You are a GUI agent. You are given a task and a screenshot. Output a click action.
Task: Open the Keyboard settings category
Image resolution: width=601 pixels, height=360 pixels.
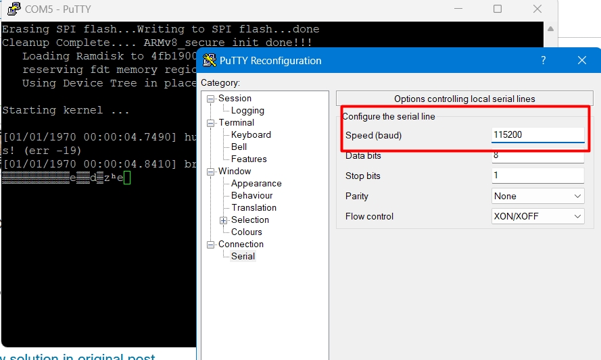click(x=251, y=135)
